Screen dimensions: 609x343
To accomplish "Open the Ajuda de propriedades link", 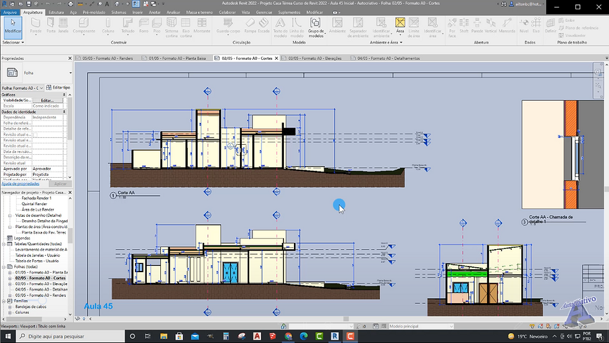I will [x=21, y=183].
